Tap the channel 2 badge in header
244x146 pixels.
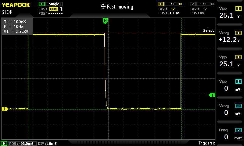(192, 4)
